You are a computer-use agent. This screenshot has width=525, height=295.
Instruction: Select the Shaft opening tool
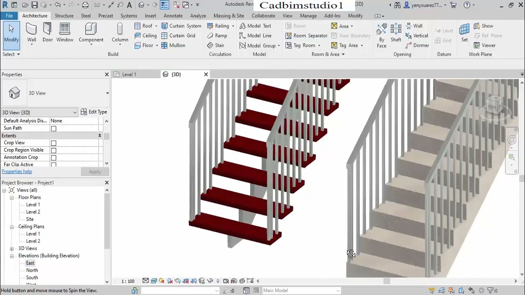(x=396, y=33)
